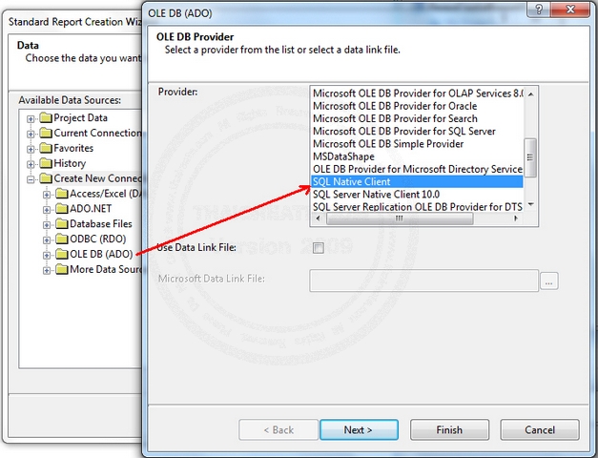
Task: Expand the OLE DB (ADO) tree node
Action: [x=47, y=256]
